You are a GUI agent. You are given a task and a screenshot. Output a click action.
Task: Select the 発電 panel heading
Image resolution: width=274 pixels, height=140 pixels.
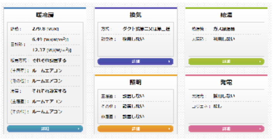click(x=226, y=82)
